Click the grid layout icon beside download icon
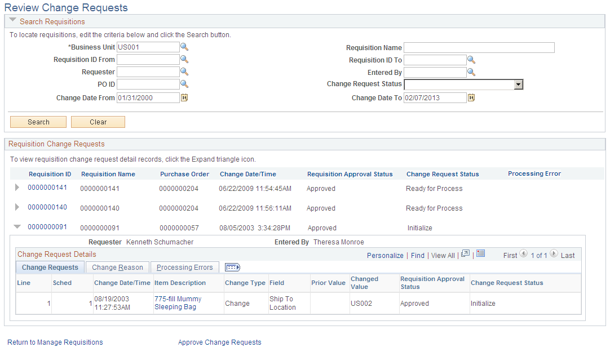610x352 pixels. (x=480, y=255)
